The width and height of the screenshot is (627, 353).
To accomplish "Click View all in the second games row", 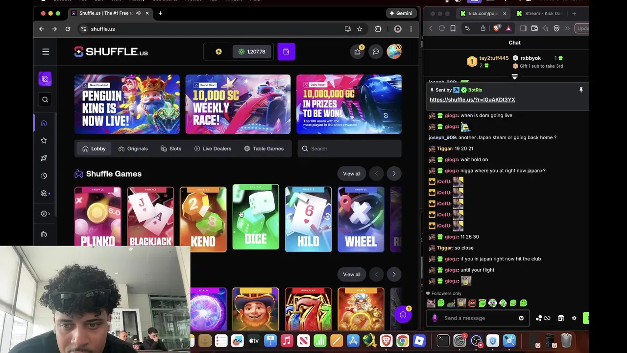I will click(x=352, y=274).
